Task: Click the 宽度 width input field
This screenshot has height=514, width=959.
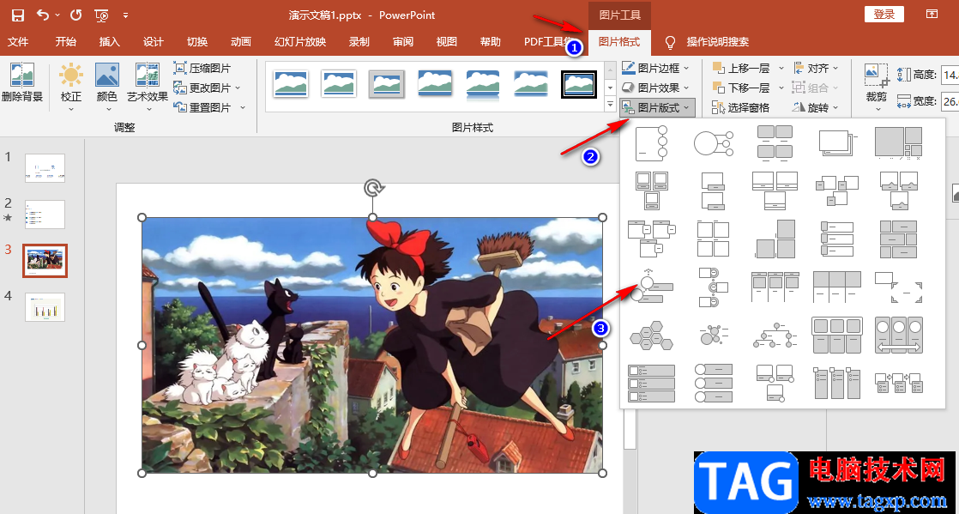Action: [950, 101]
